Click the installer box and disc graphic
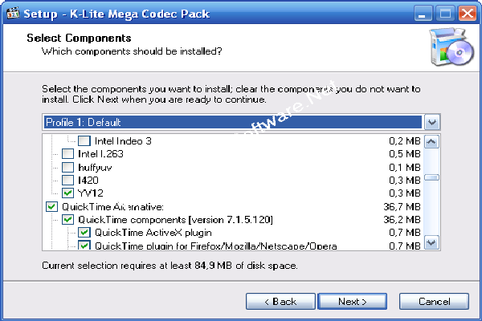This screenshot has height=321, width=482. pyautogui.click(x=451, y=47)
